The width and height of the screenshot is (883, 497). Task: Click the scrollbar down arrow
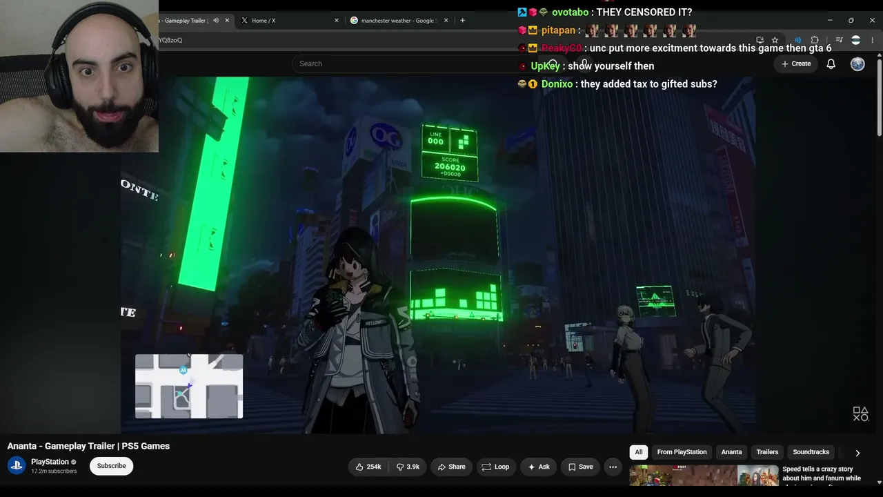tap(879, 482)
